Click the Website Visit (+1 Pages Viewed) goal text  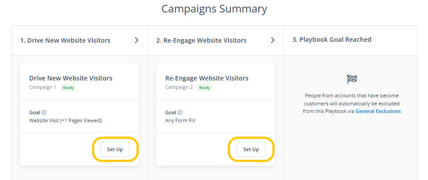tap(65, 120)
